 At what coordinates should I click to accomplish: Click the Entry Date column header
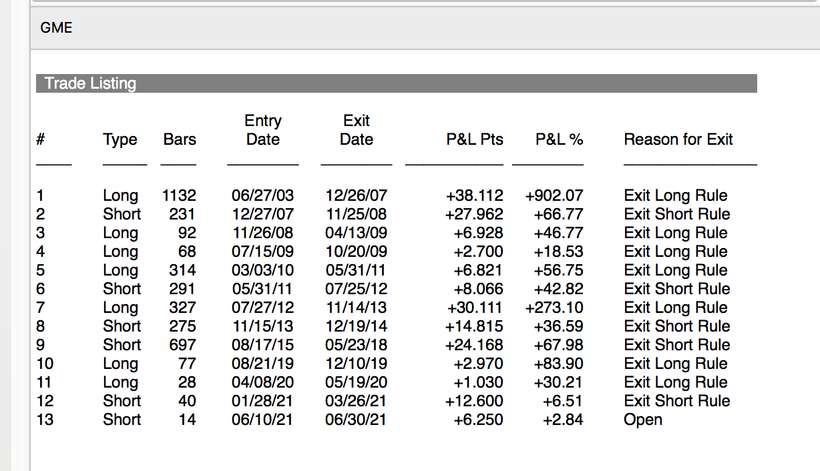click(x=263, y=130)
